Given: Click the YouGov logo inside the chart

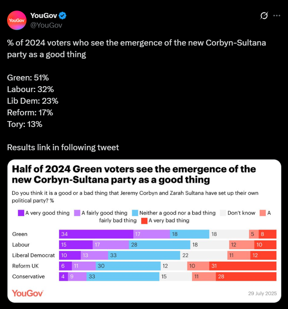Looking at the screenshot, I should pos(27,293).
